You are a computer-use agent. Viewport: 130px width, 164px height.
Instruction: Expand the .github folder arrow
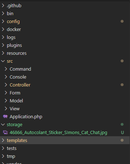pos(3,5)
